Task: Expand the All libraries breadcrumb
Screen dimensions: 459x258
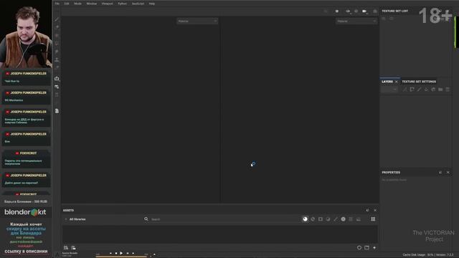Action: point(77,219)
